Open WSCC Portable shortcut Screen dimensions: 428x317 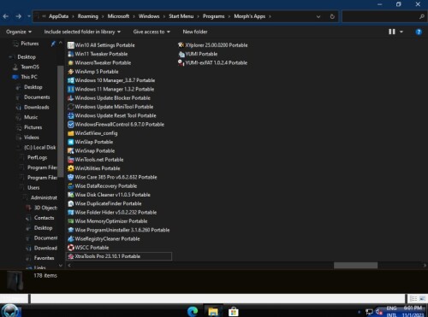click(88, 248)
